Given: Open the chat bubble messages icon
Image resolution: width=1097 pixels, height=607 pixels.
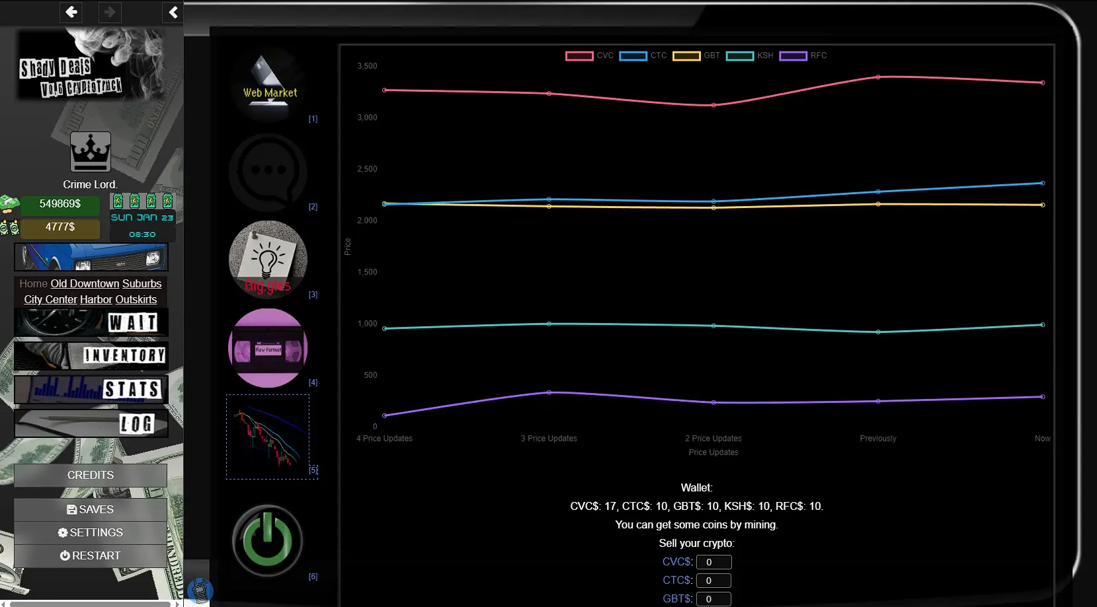Looking at the screenshot, I should 268,172.
